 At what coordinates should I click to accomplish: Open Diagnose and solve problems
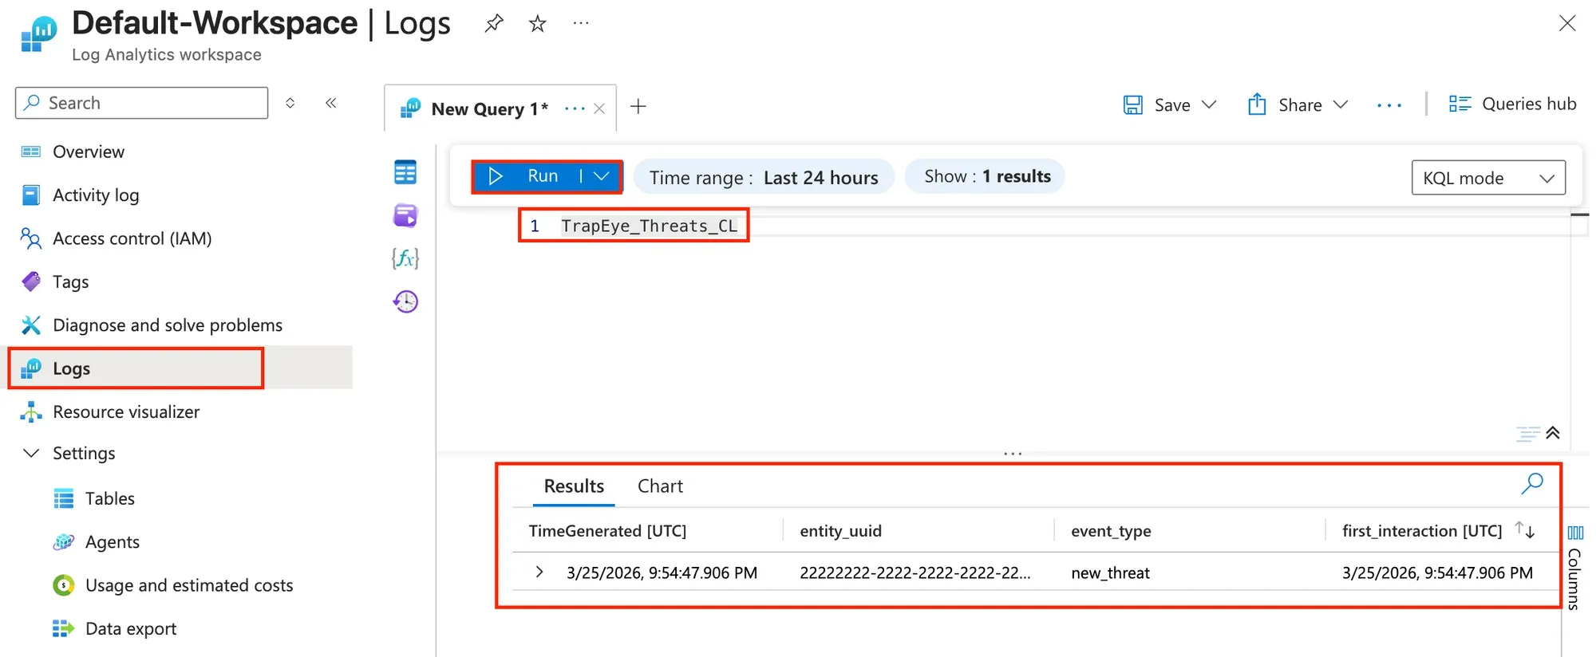click(168, 325)
